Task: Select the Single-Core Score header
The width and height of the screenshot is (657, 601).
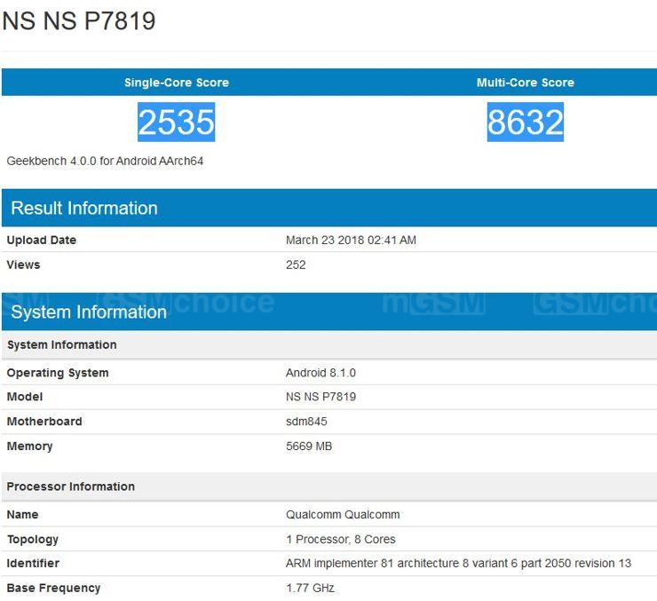Action: (x=177, y=83)
